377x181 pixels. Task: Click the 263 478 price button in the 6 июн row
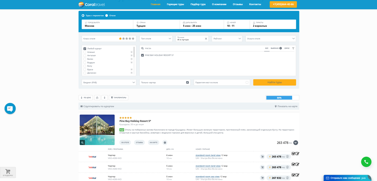278,157
